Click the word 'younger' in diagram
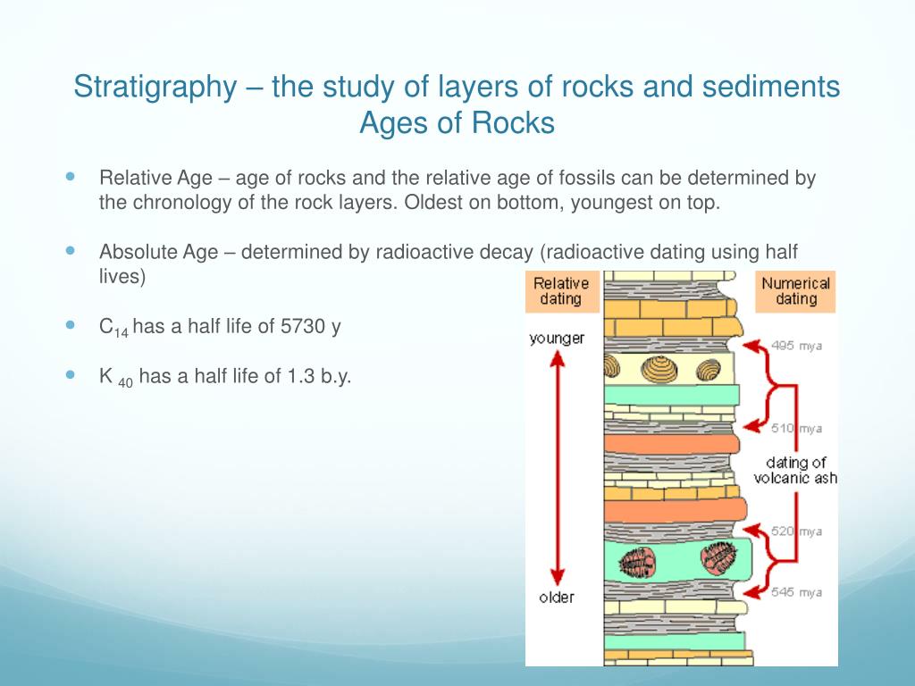915x686 pixels. click(x=557, y=339)
